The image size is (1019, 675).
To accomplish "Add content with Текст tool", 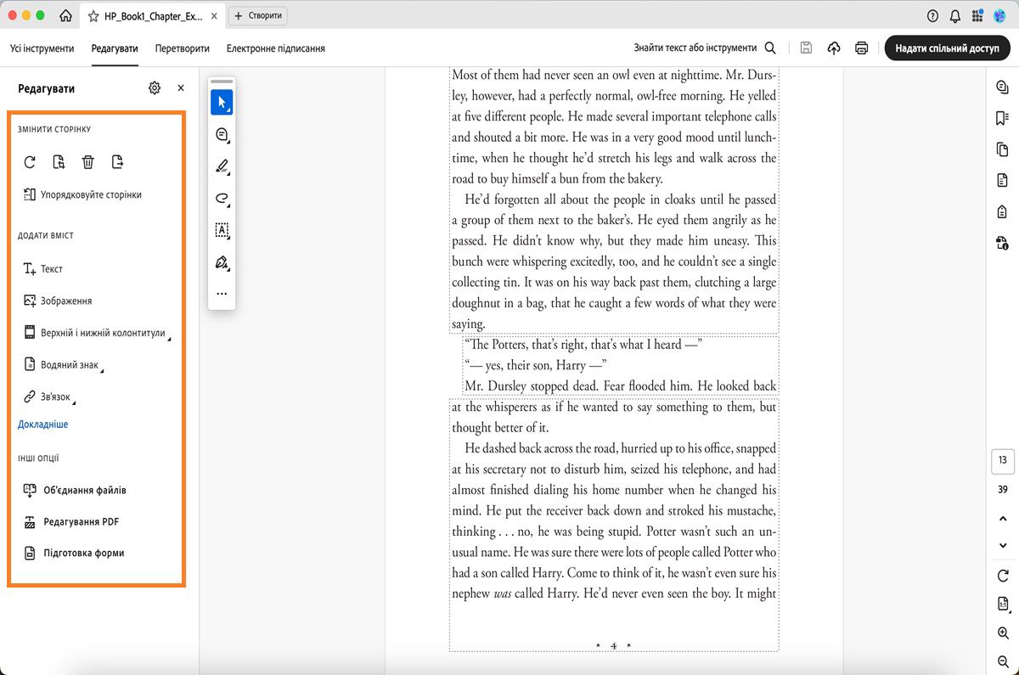I will (43, 269).
